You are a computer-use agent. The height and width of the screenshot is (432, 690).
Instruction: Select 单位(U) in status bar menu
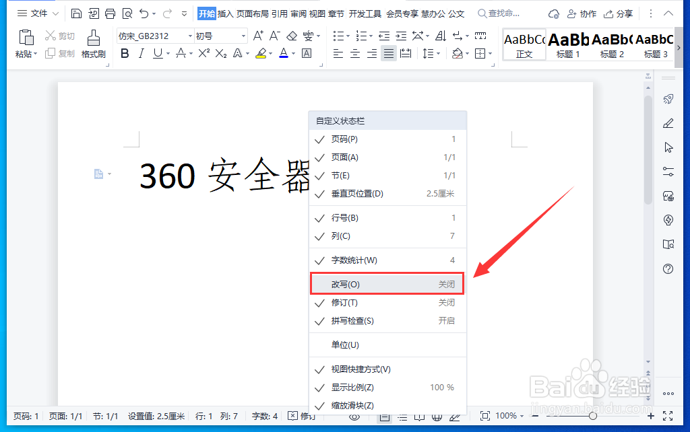point(387,345)
